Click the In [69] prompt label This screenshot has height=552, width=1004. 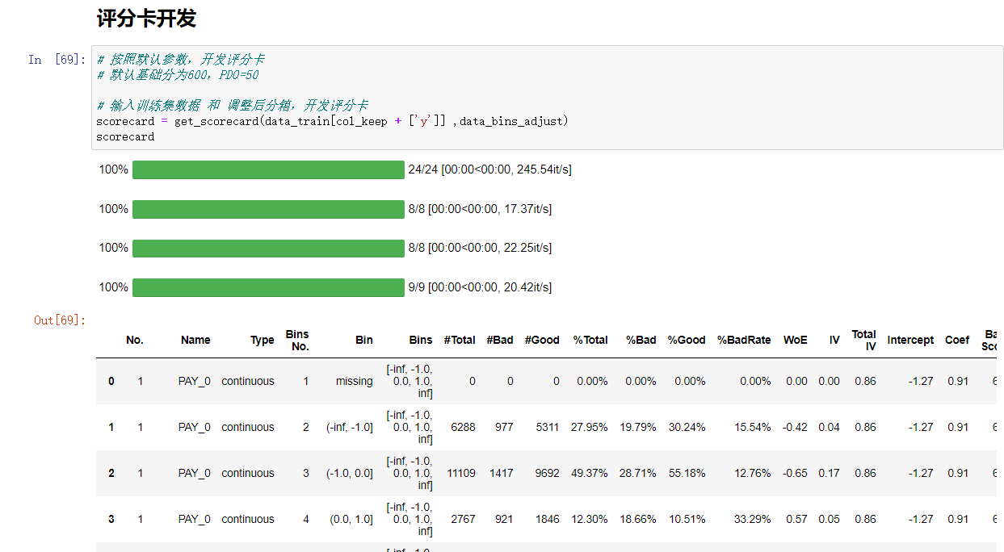(51, 60)
